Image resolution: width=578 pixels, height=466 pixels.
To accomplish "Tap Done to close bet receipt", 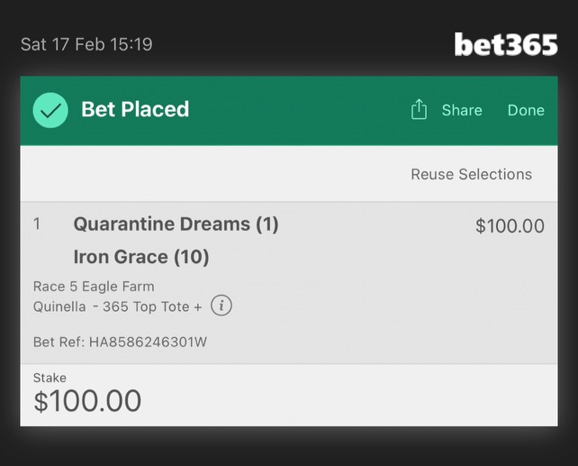I will (x=526, y=110).
